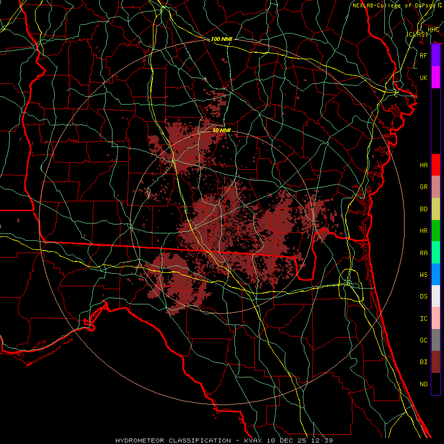Screen dimensions: 444x444
Task: Click the pink IC legend color swatch
Action: [436, 318]
